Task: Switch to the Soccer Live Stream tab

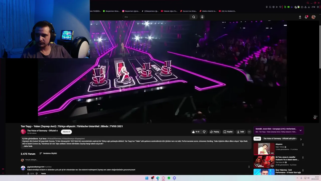Action: point(189,11)
